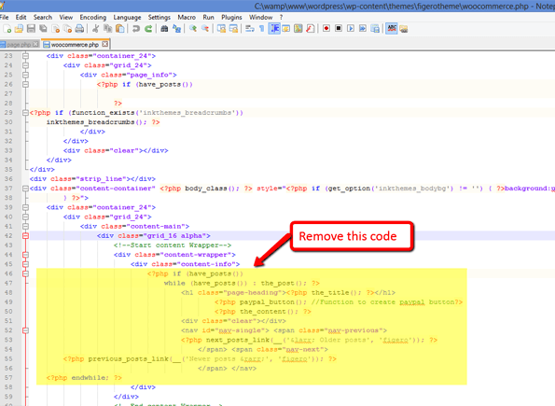The image size is (555, 406).
Task: Click the user-defined language dialog icon
Action: (x=286, y=29)
